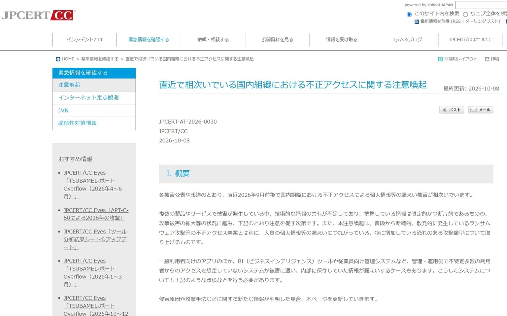
Task: Open the APT-C-60による2026年の攻撃 link
Action: point(96,214)
